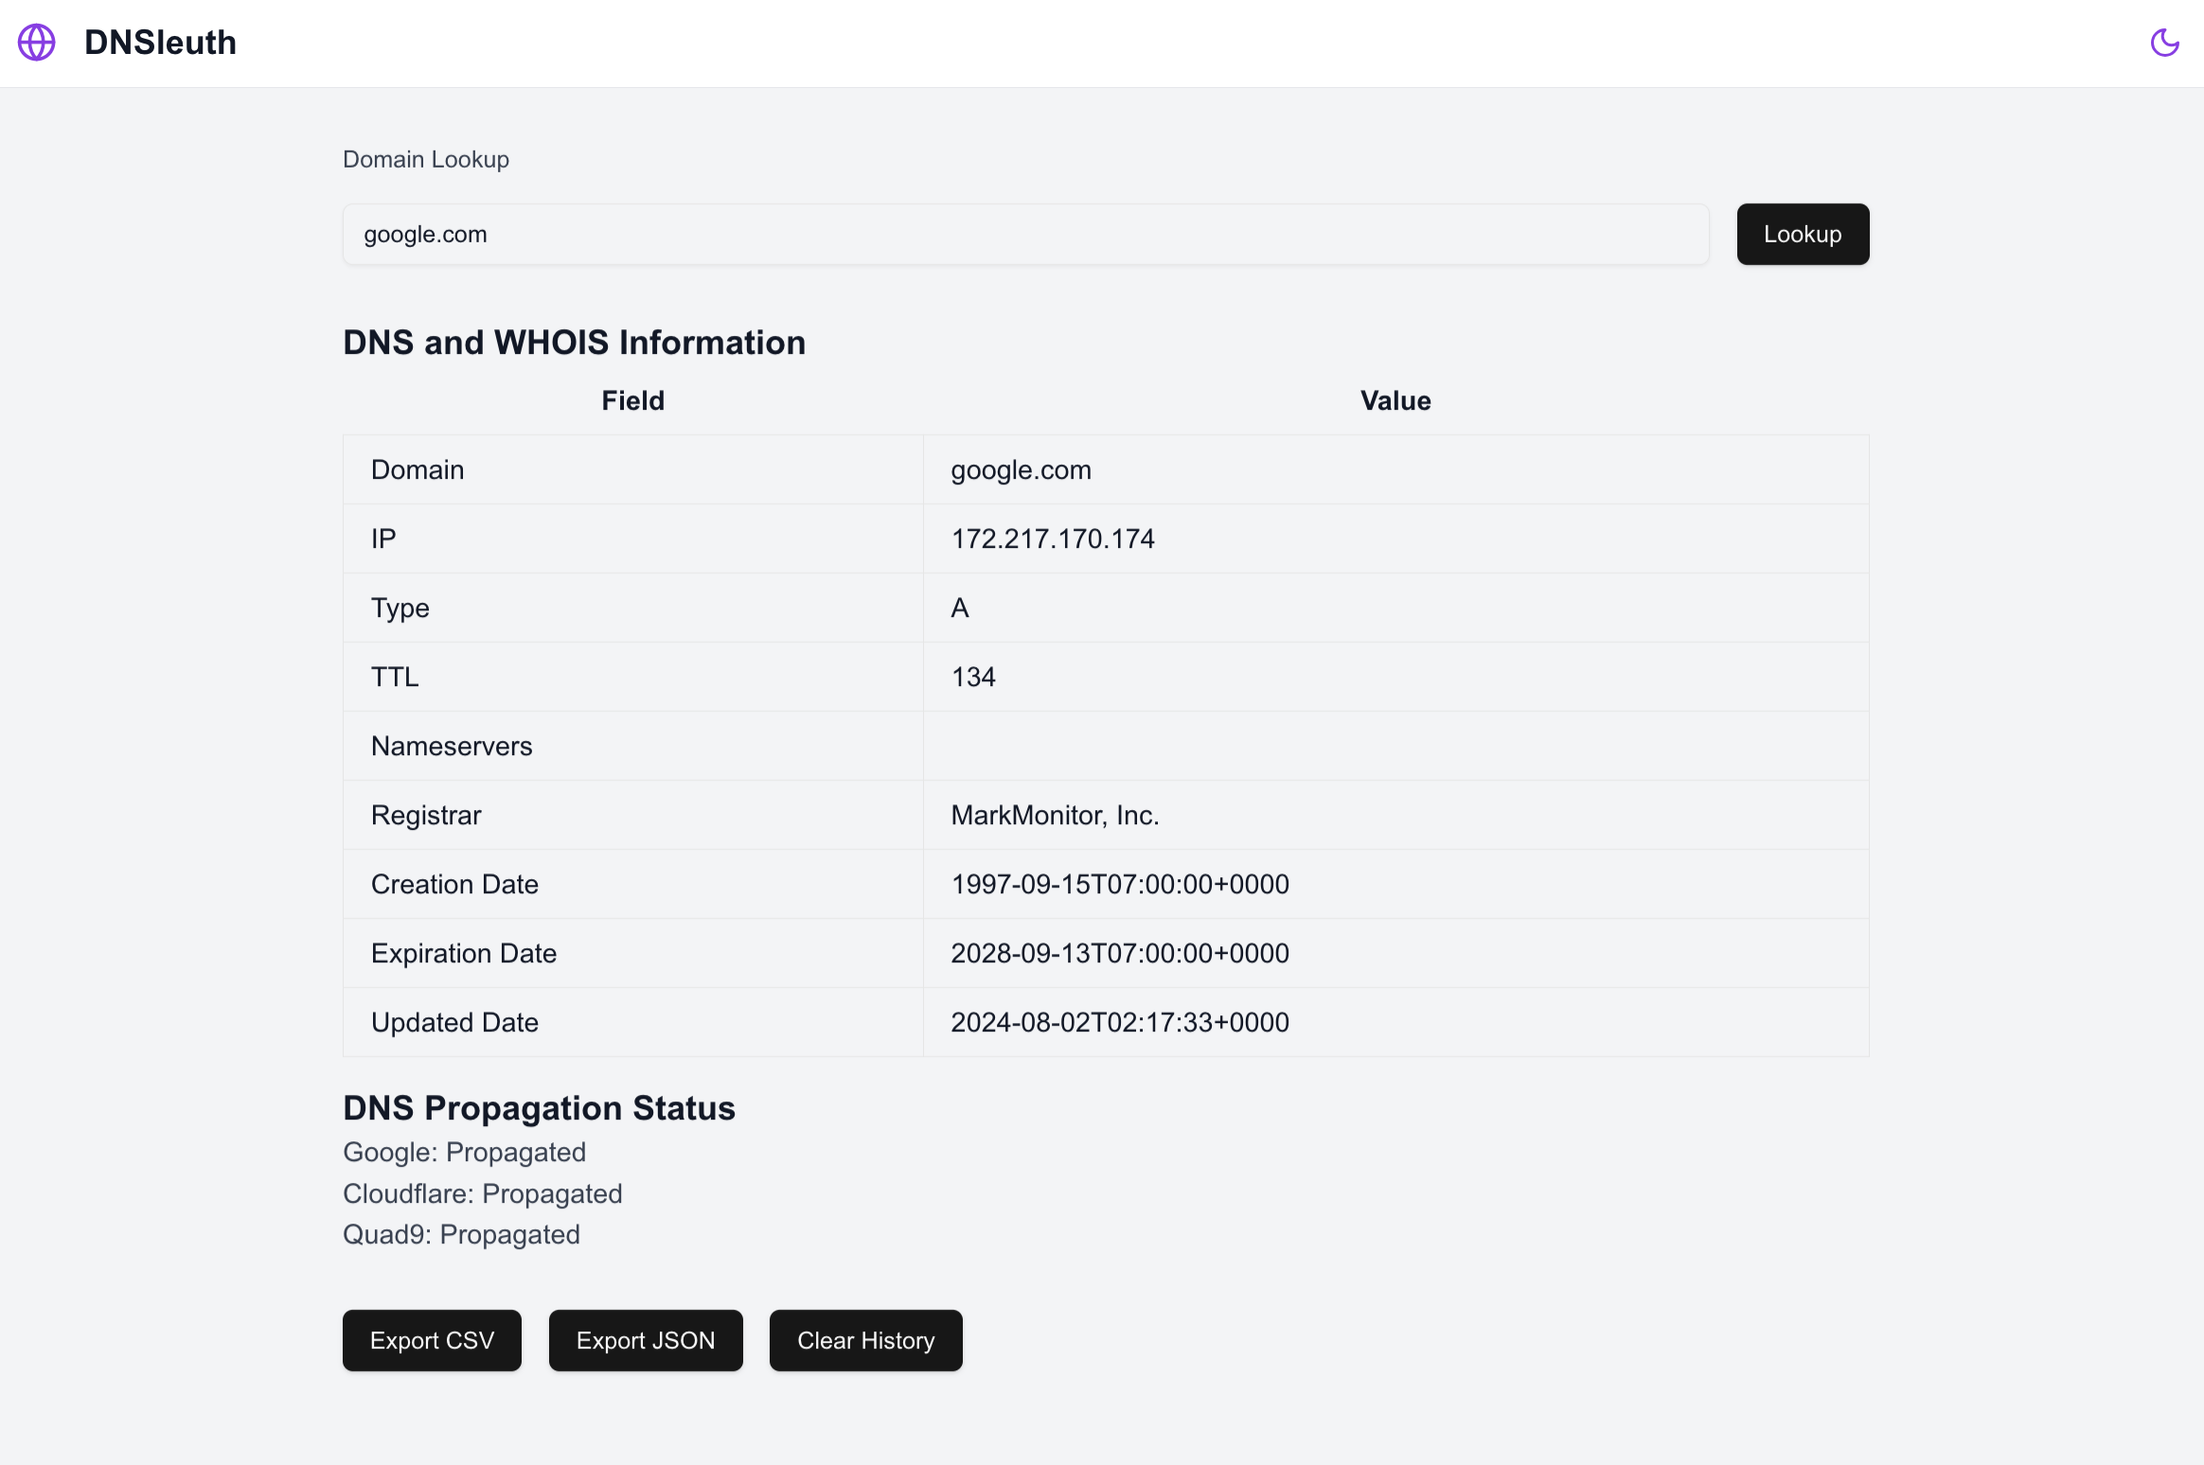
Task: Select the 2028-09-13T07:00:00+0000 value
Action: (x=1120, y=953)
